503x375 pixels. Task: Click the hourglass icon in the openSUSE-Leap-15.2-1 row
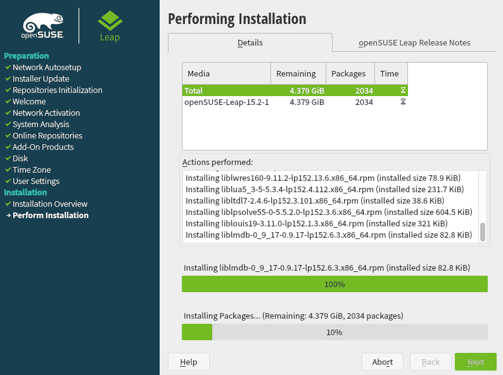[403, 102]
